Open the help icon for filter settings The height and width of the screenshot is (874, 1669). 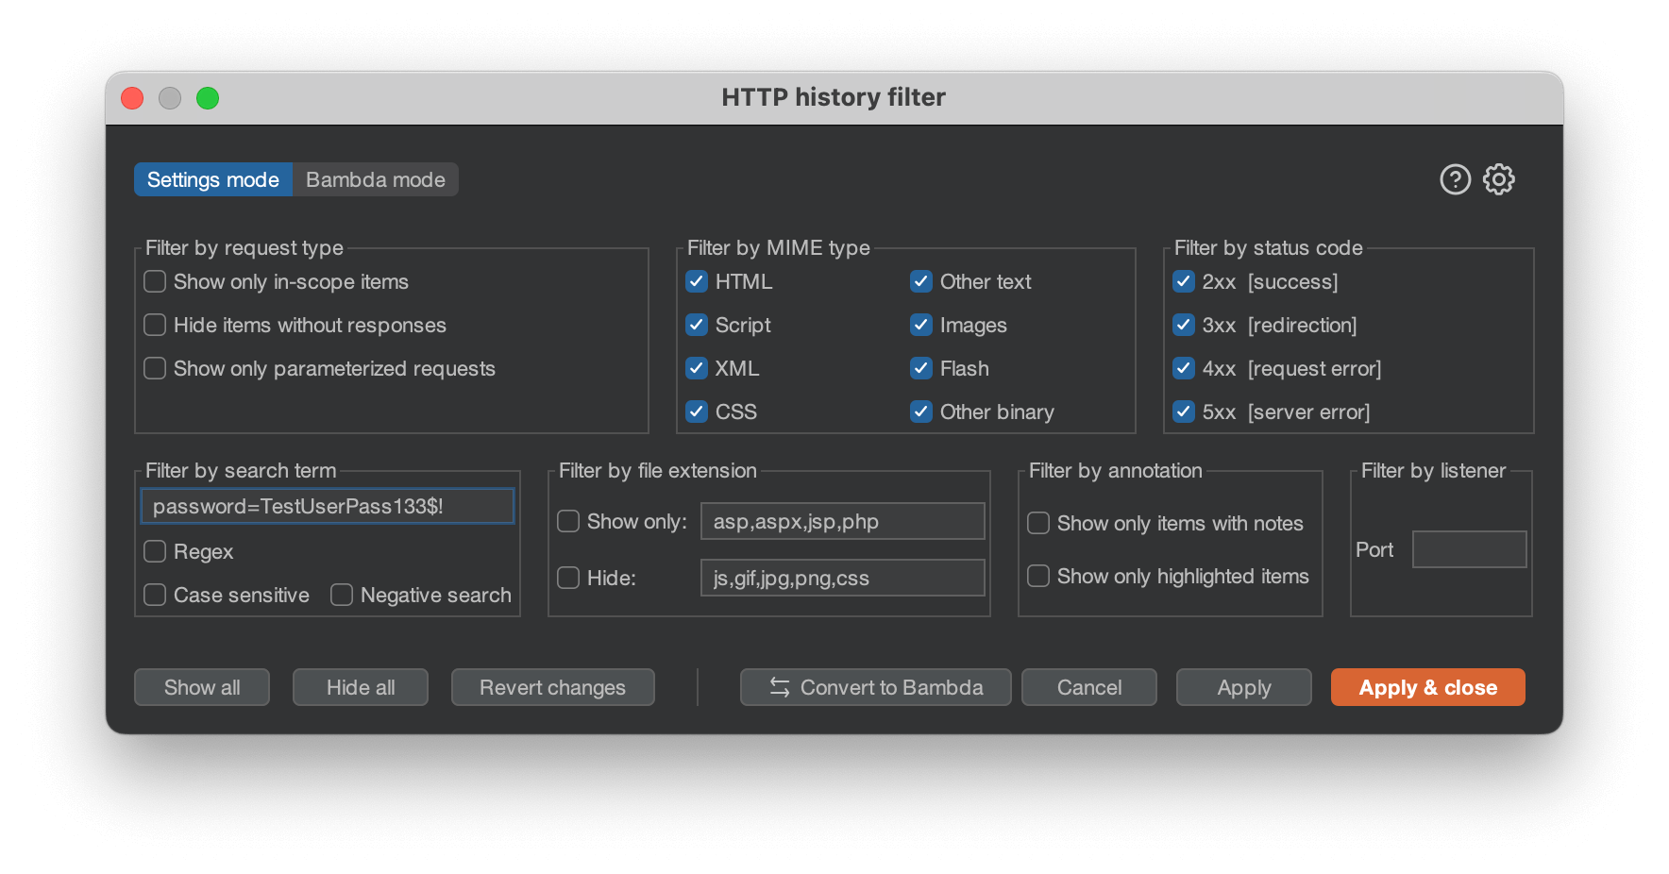click(1455, 178)
